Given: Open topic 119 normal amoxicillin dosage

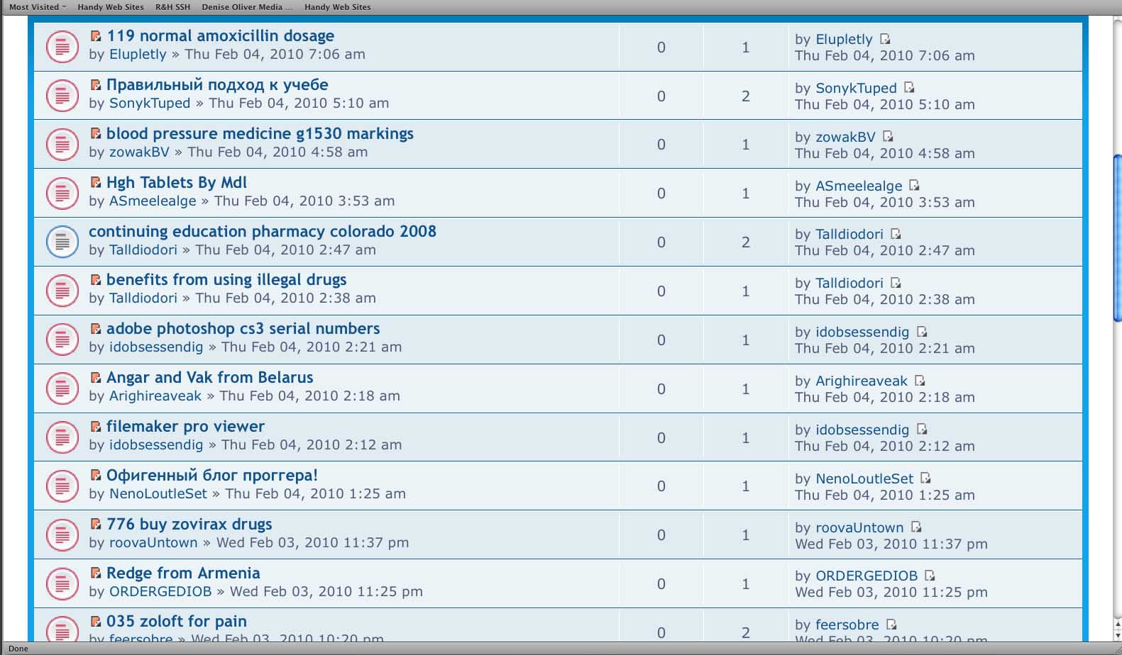Looking at the screenshot, I should coord(220,36).
